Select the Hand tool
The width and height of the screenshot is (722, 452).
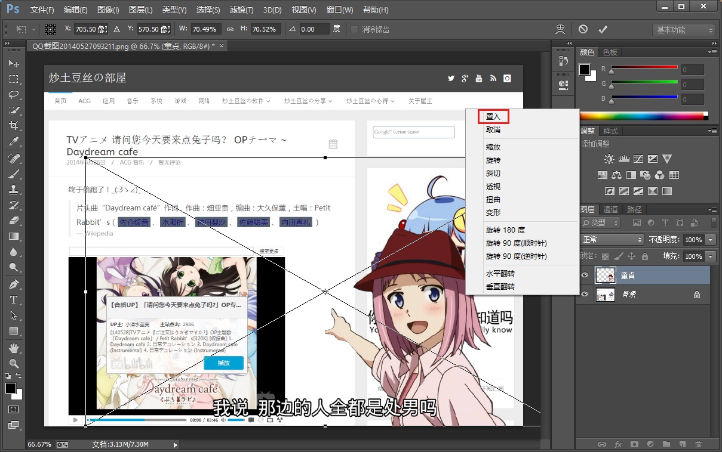13,348
